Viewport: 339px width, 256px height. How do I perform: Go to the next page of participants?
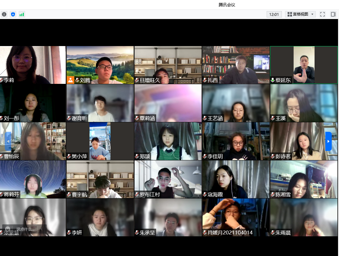tap(329, 141)
